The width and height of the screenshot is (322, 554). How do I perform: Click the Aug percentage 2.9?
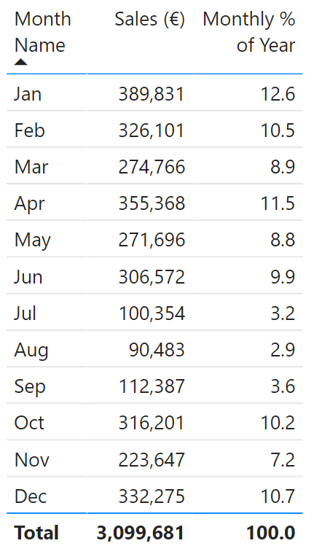pos(283,350)
